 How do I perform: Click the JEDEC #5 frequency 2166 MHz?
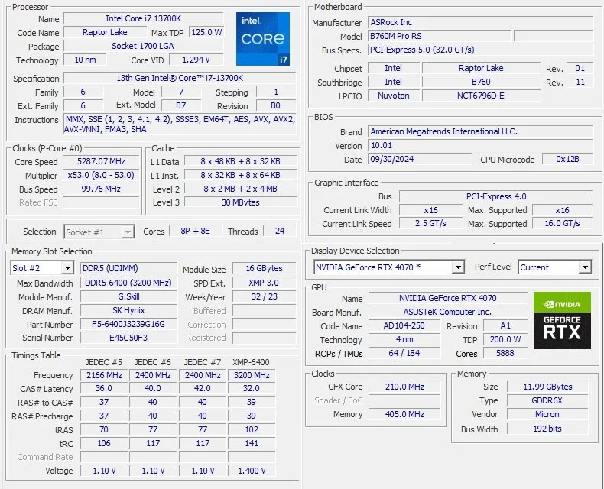coord(104,375)
